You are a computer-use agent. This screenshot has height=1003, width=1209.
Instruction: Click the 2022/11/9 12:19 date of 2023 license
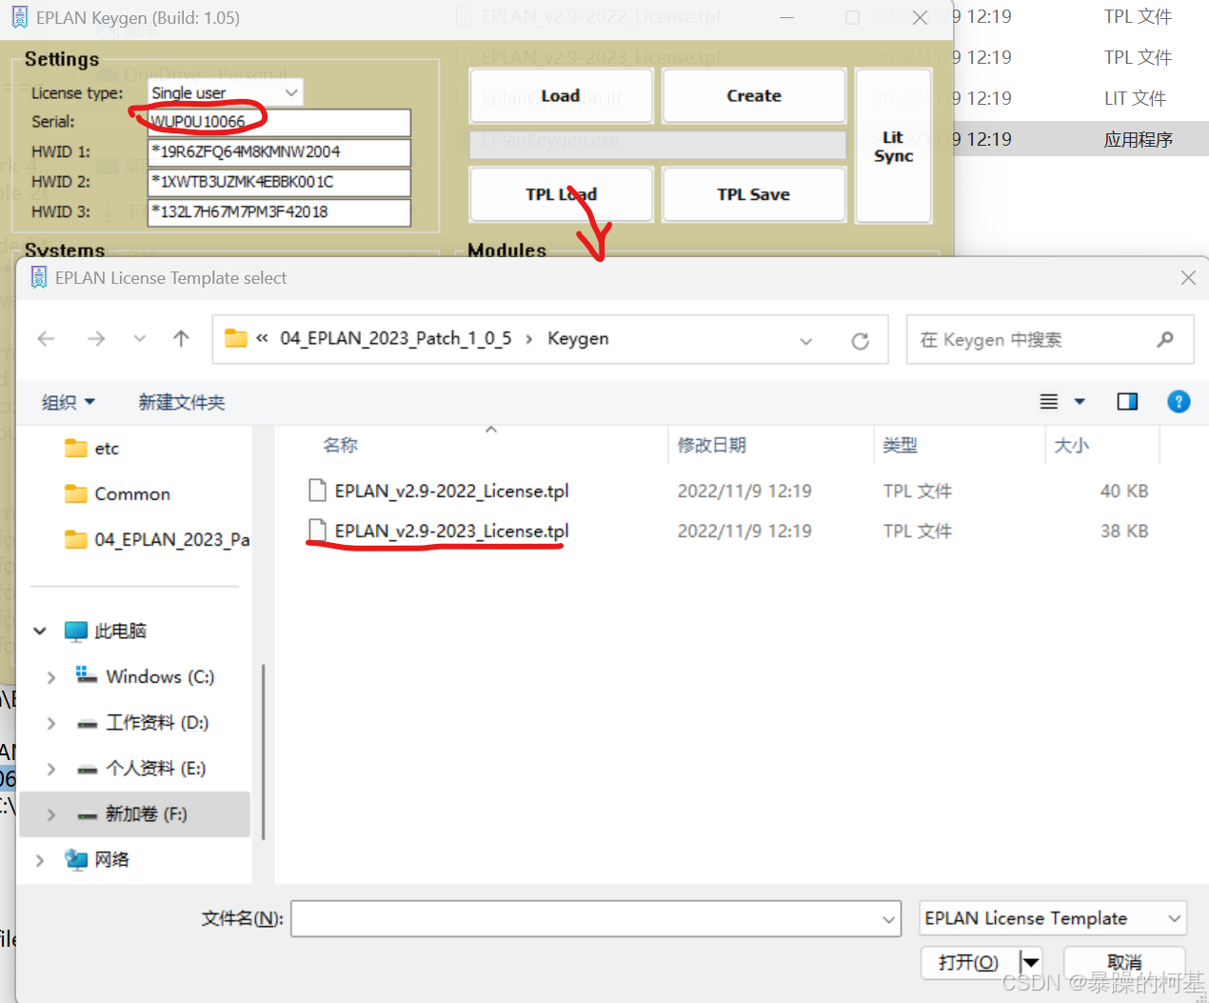coord(744,532)
